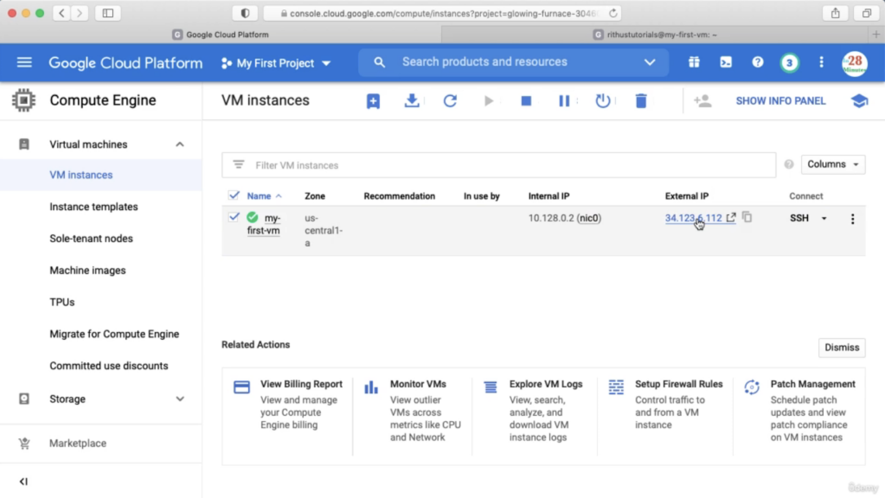Click the Import VM download icon

pyautogui.click(x=412, y=101)
